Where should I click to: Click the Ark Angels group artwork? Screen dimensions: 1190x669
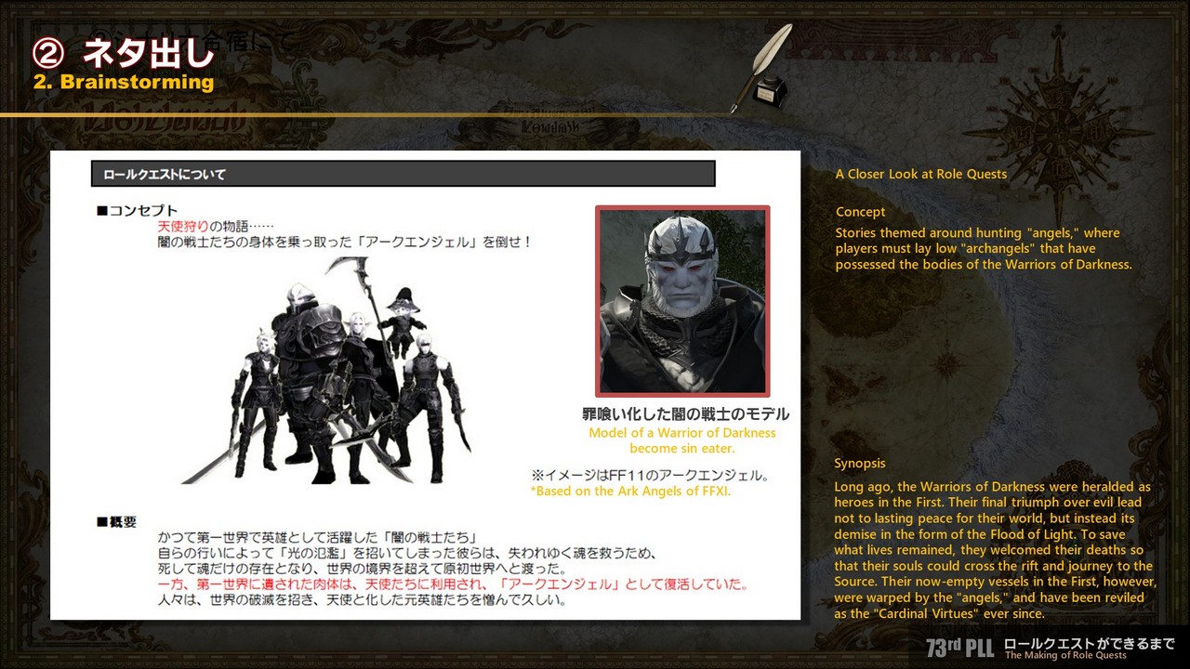pyautogui.click(x=325, y=372)
